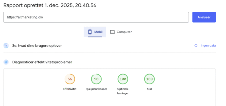
Task: Click 'Se, hvad dine brugere oplever' heading
Action: coord(37,46)
